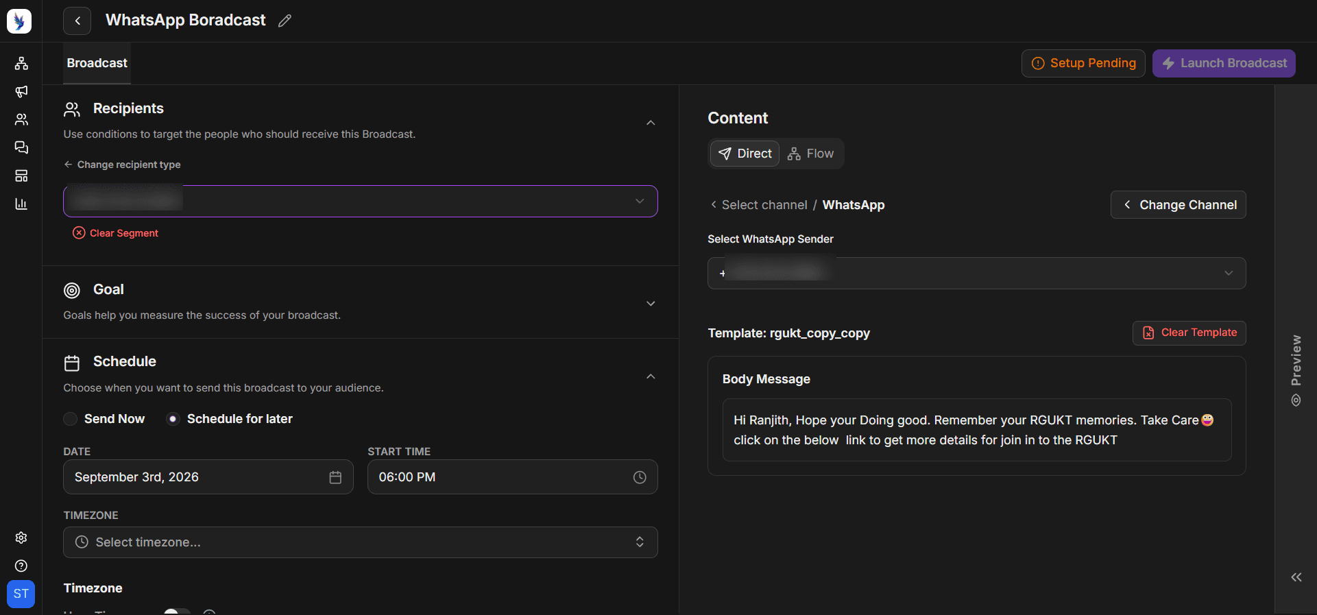Click the WhatsApp breadcrumb text
The image size is (1317, 615).
tap(854, 205)
